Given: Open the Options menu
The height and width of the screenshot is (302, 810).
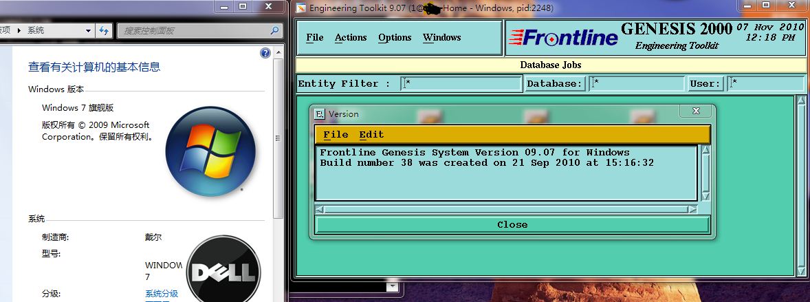Looking at the screenshot, I should pyautogui.click(x=395, y=37).
